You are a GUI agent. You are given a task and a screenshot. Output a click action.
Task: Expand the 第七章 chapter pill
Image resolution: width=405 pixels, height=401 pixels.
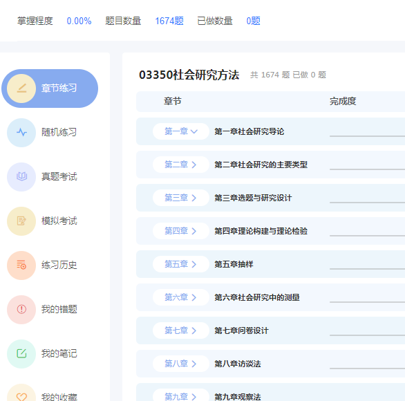[181, 330]
